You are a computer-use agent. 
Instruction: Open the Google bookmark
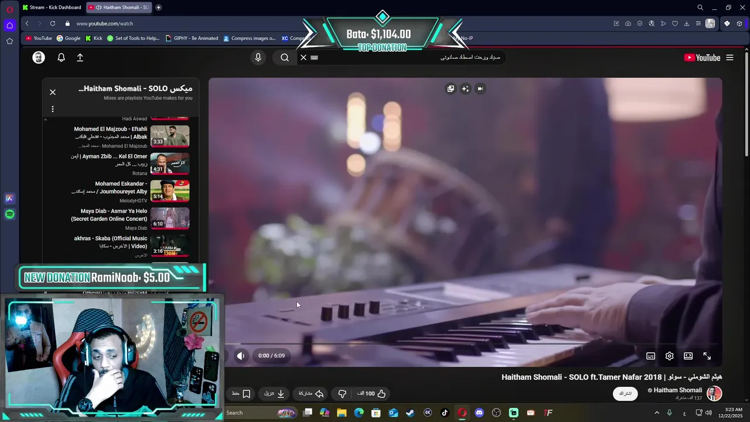coord(69,38)
